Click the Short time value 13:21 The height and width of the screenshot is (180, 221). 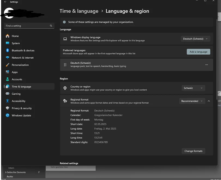pos(97,133)
